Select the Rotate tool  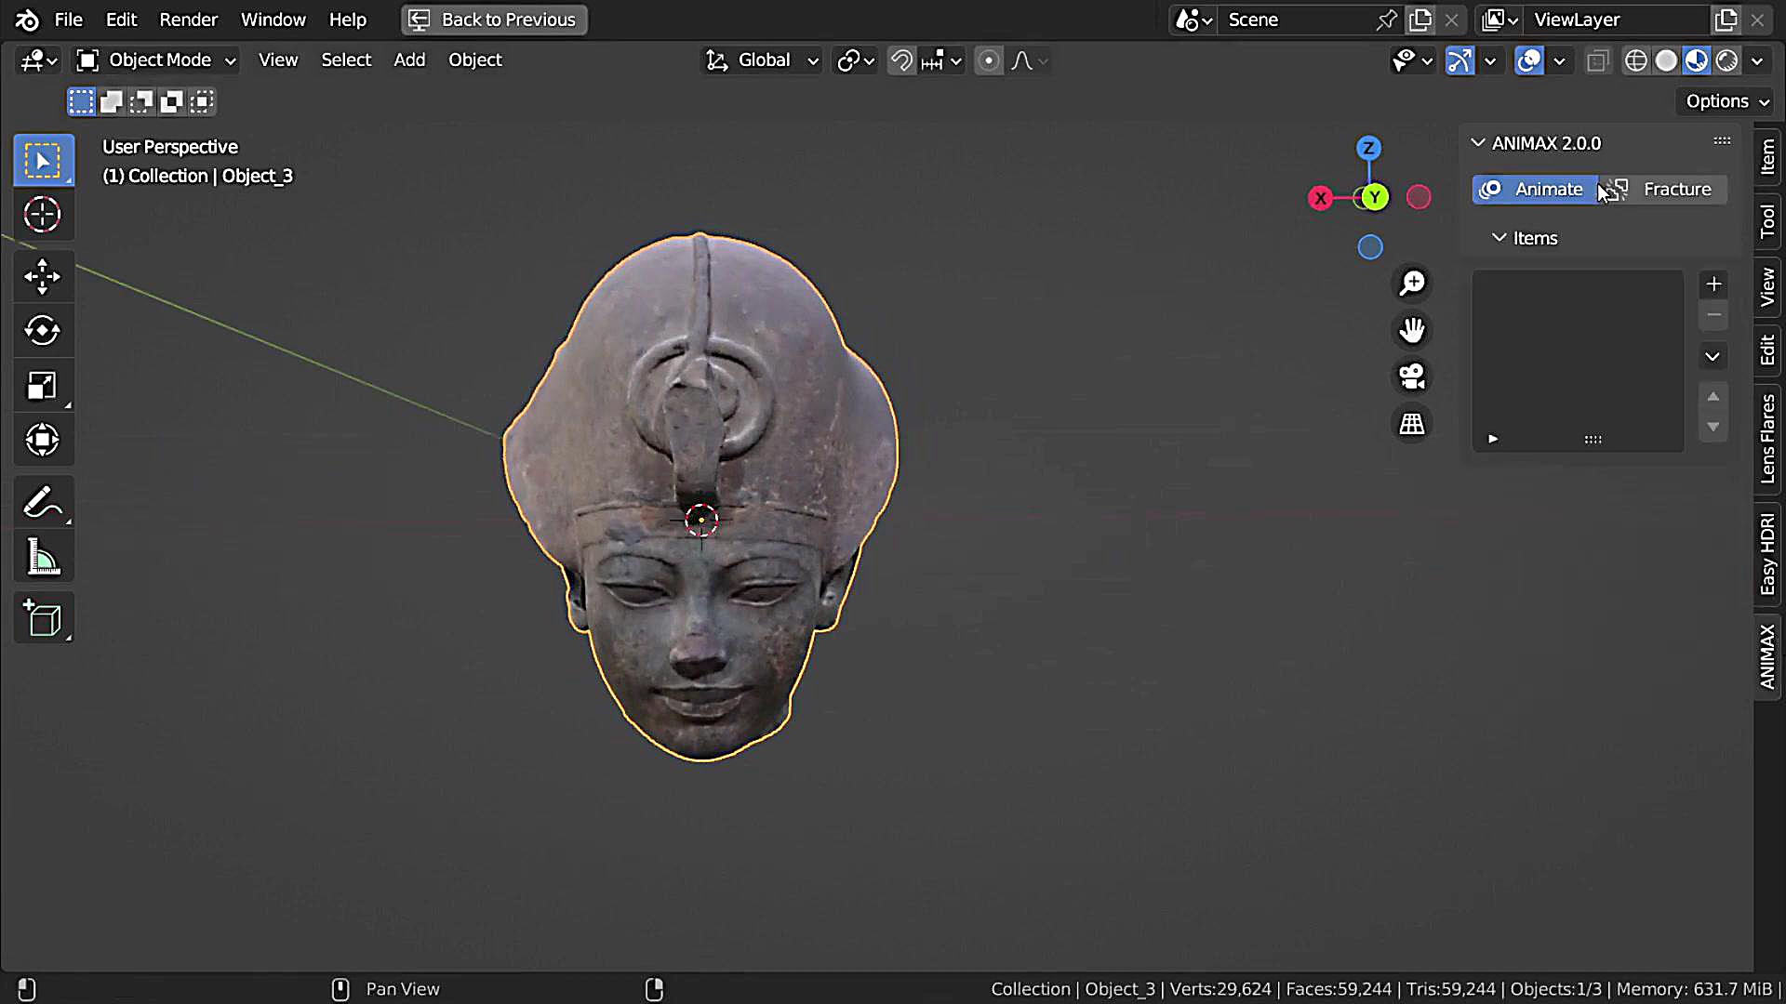click(x=43, y=331)
